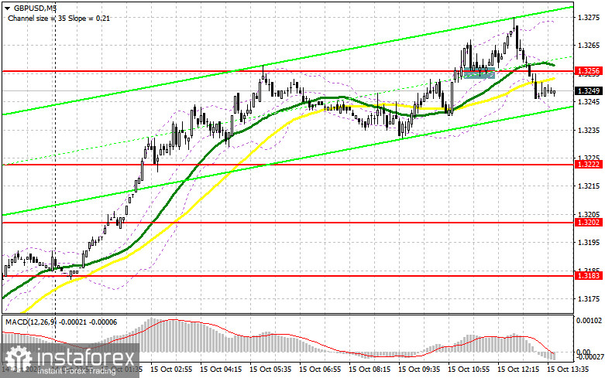Screen dimensions: 605x378
Task: Click the 1.3215 price scale value
Action: pos(589,186)
